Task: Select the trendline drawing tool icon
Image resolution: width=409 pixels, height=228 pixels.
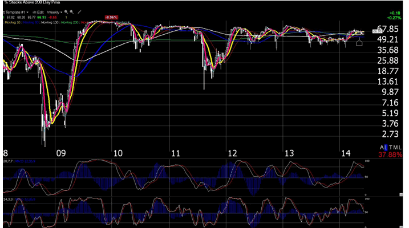Action: (x=79, y=12)
